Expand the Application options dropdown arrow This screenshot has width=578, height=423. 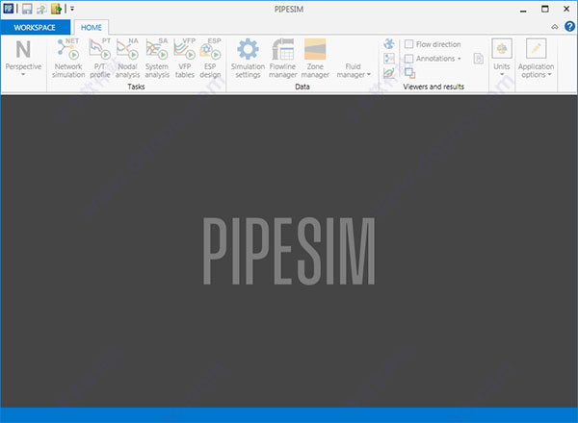[550, 75]
